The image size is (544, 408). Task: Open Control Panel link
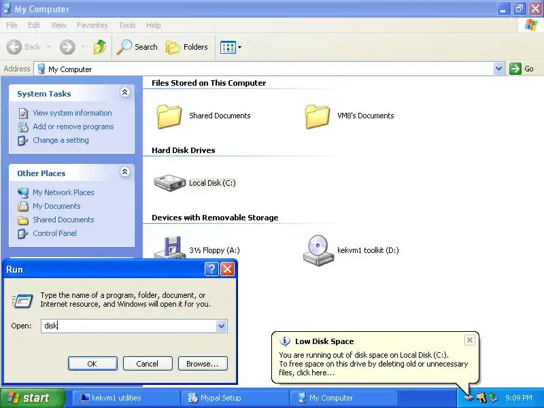click(x=54, y=233)
